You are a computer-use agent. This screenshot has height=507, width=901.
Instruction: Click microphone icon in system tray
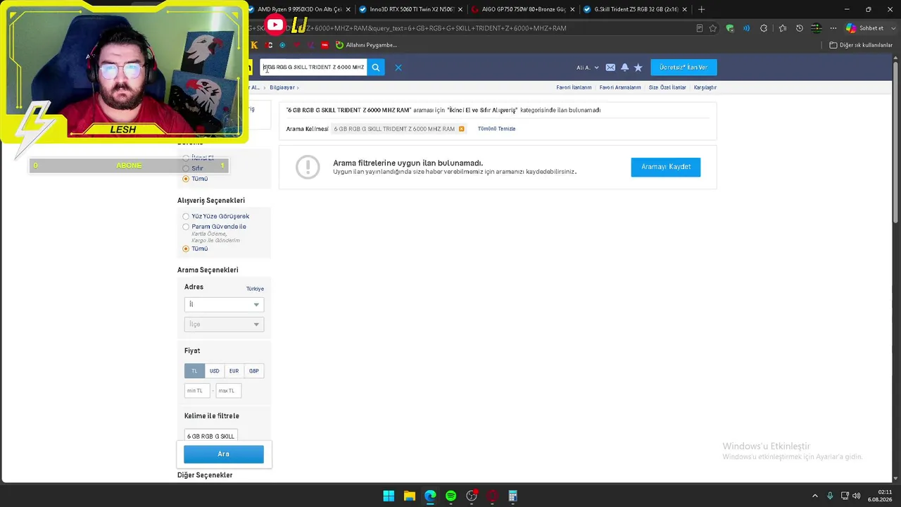coord(830,496)
